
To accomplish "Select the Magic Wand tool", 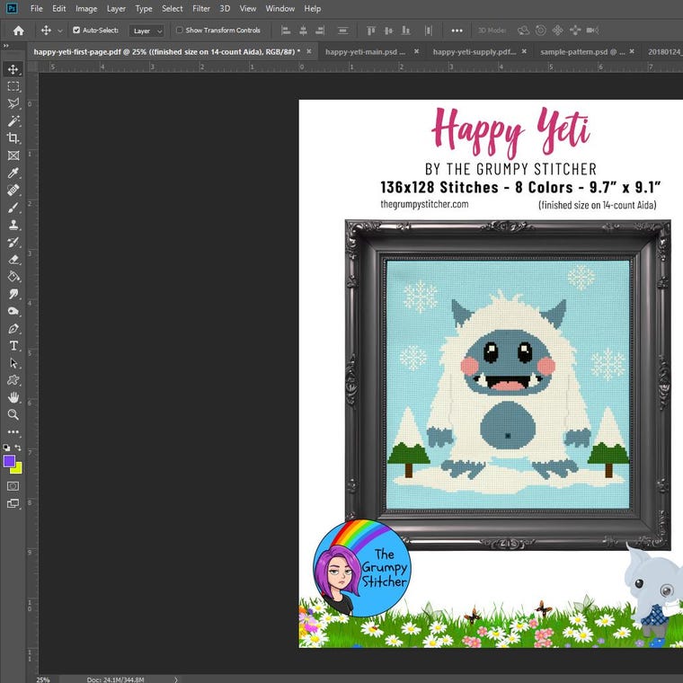I will [x=13, y=120].
